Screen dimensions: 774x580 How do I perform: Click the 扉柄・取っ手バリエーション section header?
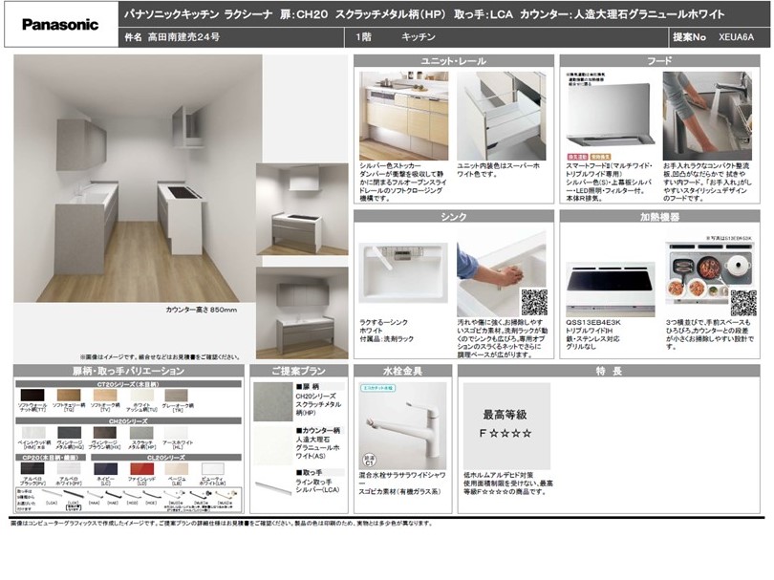(x=127, y=370)
